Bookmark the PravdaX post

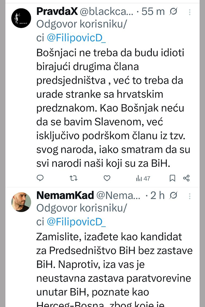pyautogui.click(x=173, y=178)
